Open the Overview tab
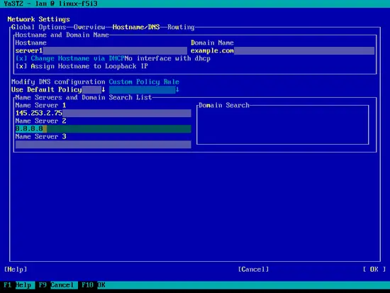 pyautogui.click(x=89, y=27)
